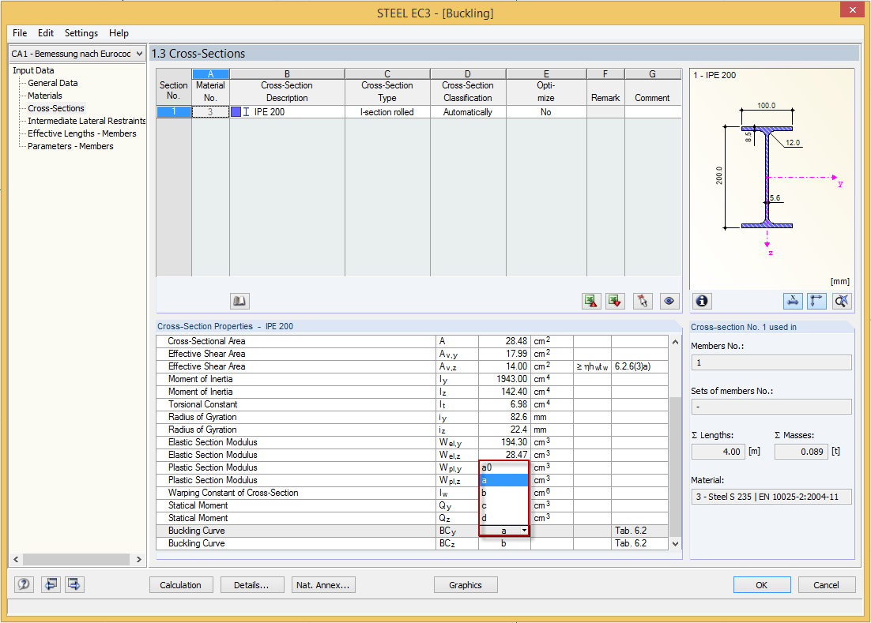The image size is (871, 623).
Task: Open the cross-section library book icon
Action: pyautogui.click(x=239, y=301)
